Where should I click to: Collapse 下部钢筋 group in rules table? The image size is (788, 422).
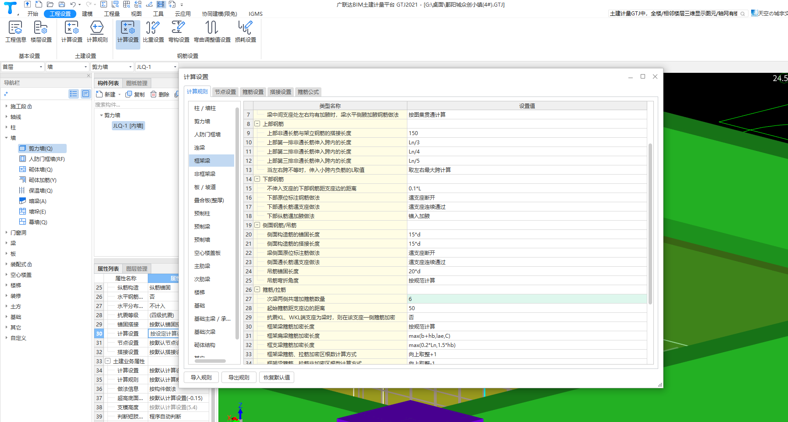click(x=257, y=179)
